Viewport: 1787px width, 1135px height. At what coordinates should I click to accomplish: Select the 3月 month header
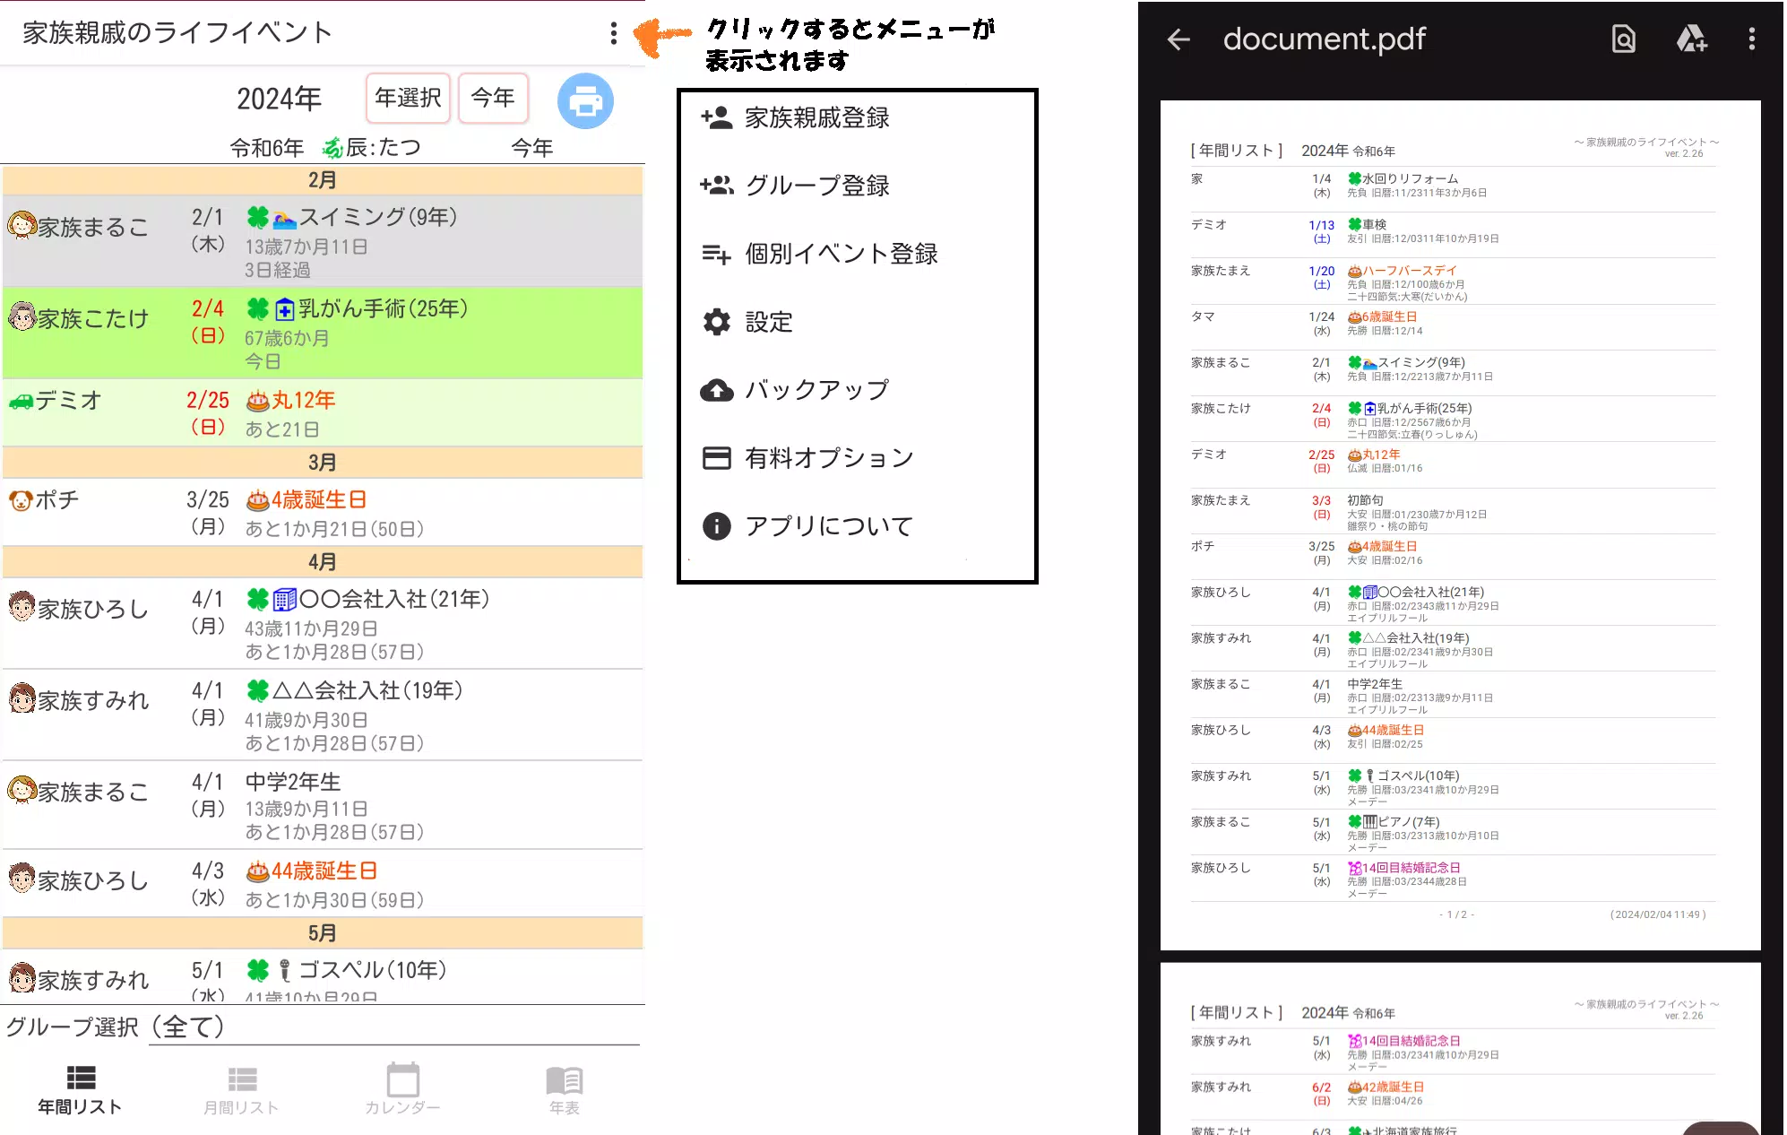323,463
